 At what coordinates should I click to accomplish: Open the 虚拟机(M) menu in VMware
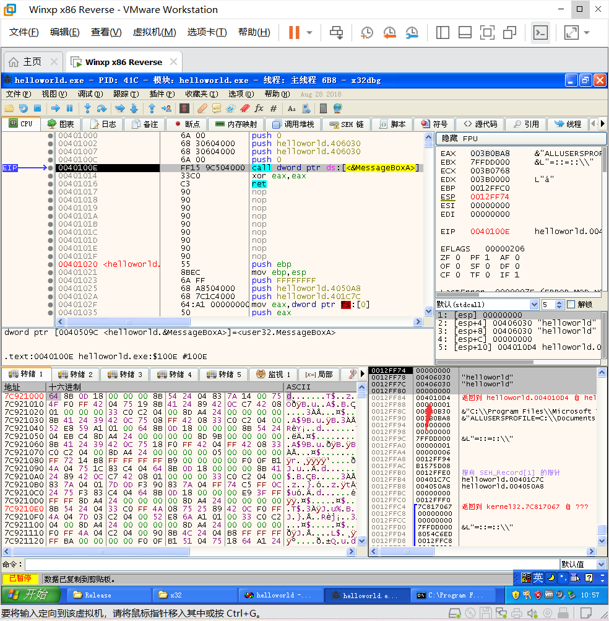click(154, 32)
